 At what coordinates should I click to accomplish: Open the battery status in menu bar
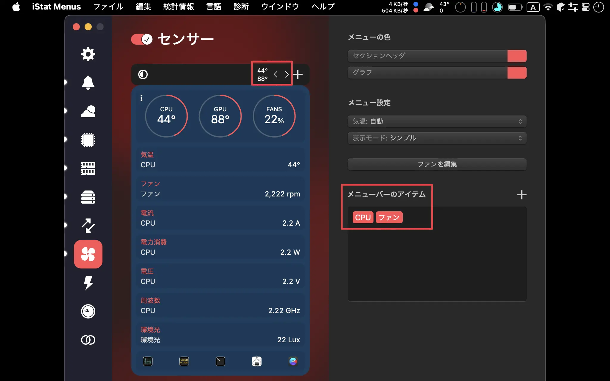pos(515,7)
